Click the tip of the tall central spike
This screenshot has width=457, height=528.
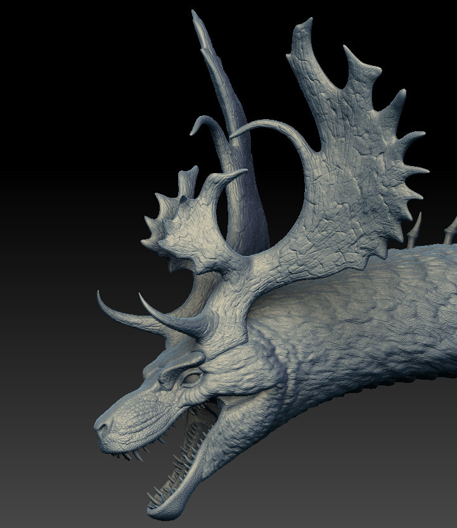click(x=194, y=14)
